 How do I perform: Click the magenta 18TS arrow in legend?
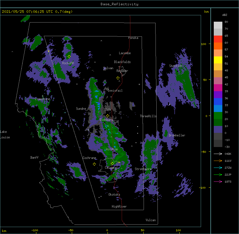pos(218,181)
